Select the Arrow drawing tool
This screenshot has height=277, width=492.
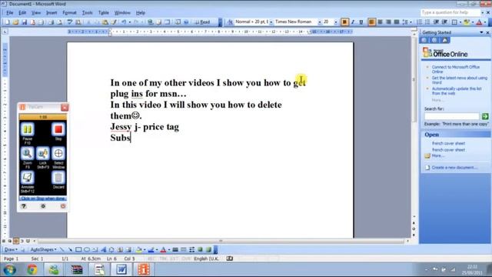[x=70, y=249]
